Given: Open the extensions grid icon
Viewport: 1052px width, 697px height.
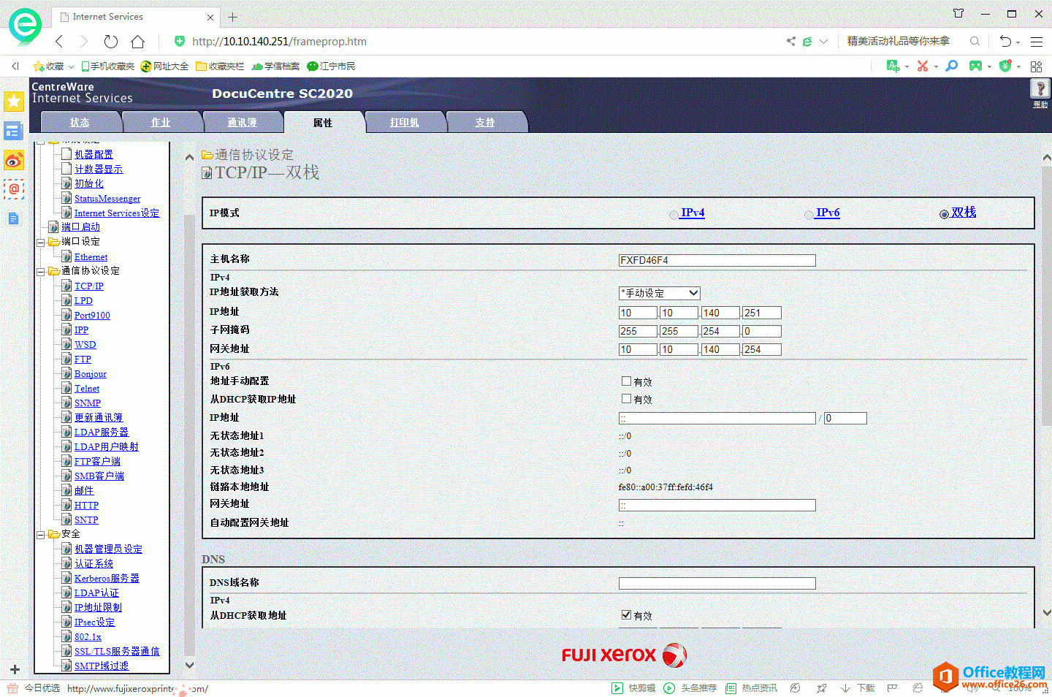Looking at the screenshot, I should coord(1036,66).
